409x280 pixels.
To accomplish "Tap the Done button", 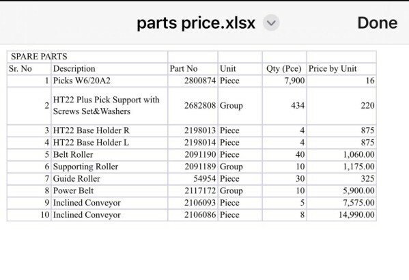I will (x=377, y=23).
